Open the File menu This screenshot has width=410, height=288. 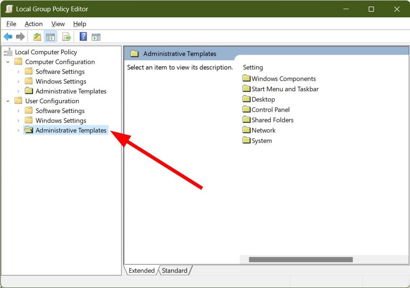pyautogui.click(x=11, y=24)
